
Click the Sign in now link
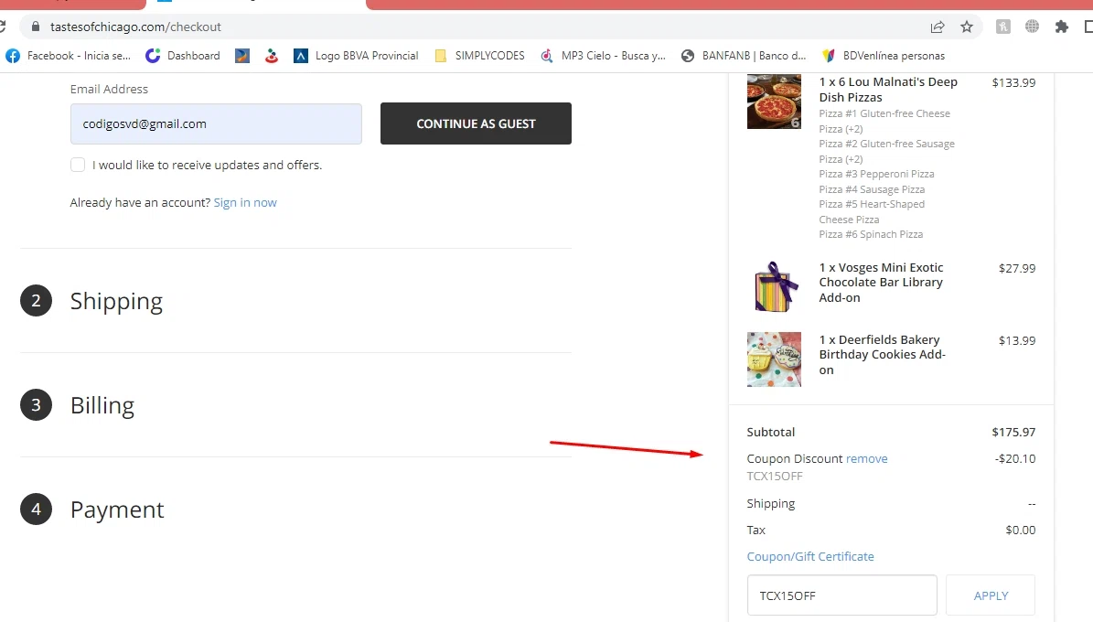click(x=245, y=202)
